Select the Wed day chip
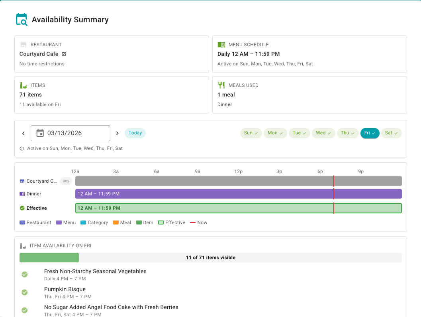421x317 pixels. tap(323, 133)
